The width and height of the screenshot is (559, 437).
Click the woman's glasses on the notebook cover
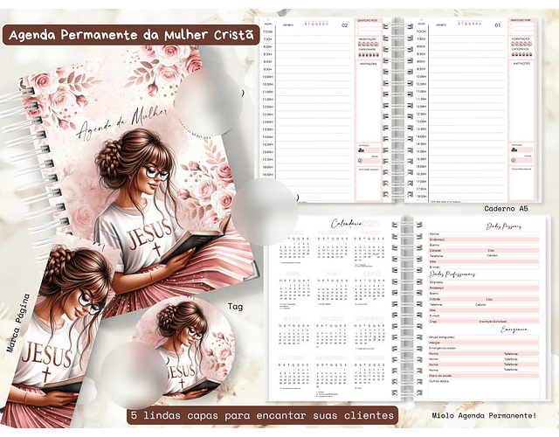(x=155, y=172)
